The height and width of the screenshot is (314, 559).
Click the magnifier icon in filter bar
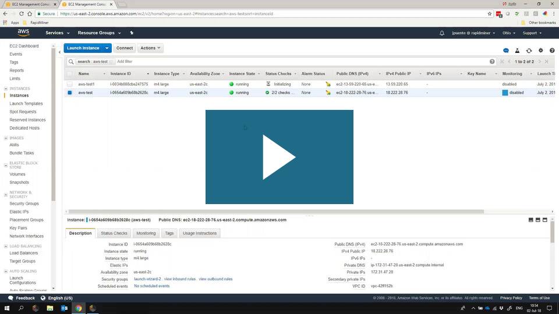click(71, 62)
